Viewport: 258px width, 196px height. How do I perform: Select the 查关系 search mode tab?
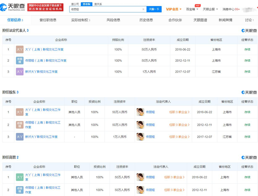pos(98,4)
